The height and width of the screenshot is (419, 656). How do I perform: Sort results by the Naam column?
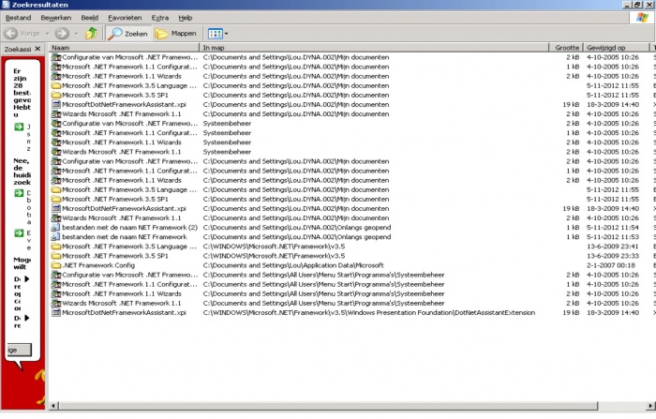tap(125, 48)
